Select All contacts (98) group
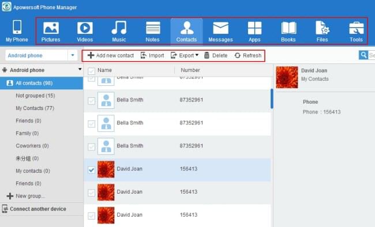Image resolution: width=375 pixels, height=227 pixels. (x=42, y=83)
